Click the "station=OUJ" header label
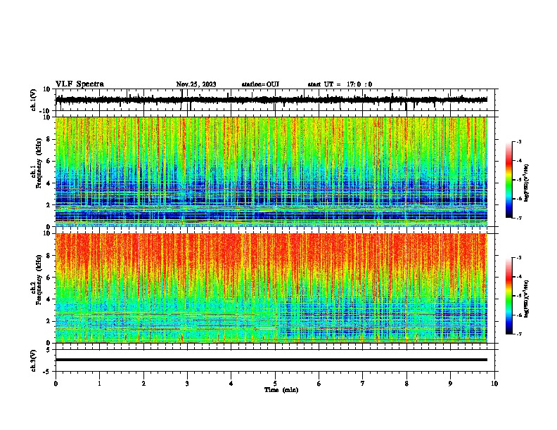 coord(260,84)
